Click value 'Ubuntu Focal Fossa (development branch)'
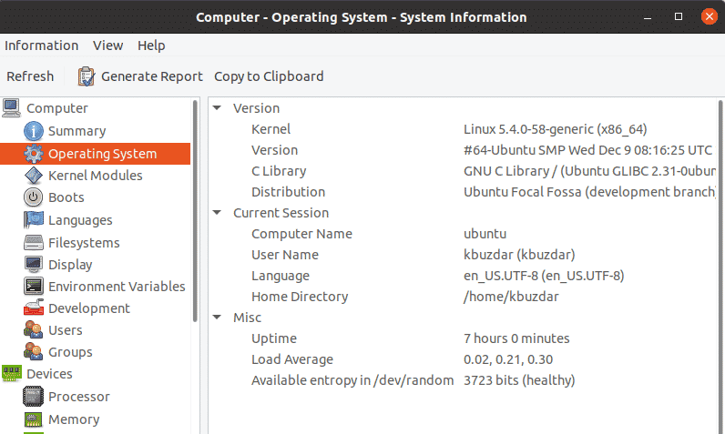Image resolution: width=725 pixels, height=434 pixels. tap(589, 192)
